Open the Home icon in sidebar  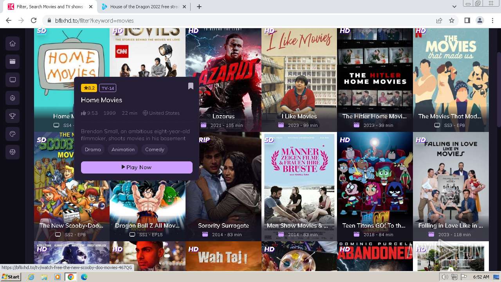13,43
